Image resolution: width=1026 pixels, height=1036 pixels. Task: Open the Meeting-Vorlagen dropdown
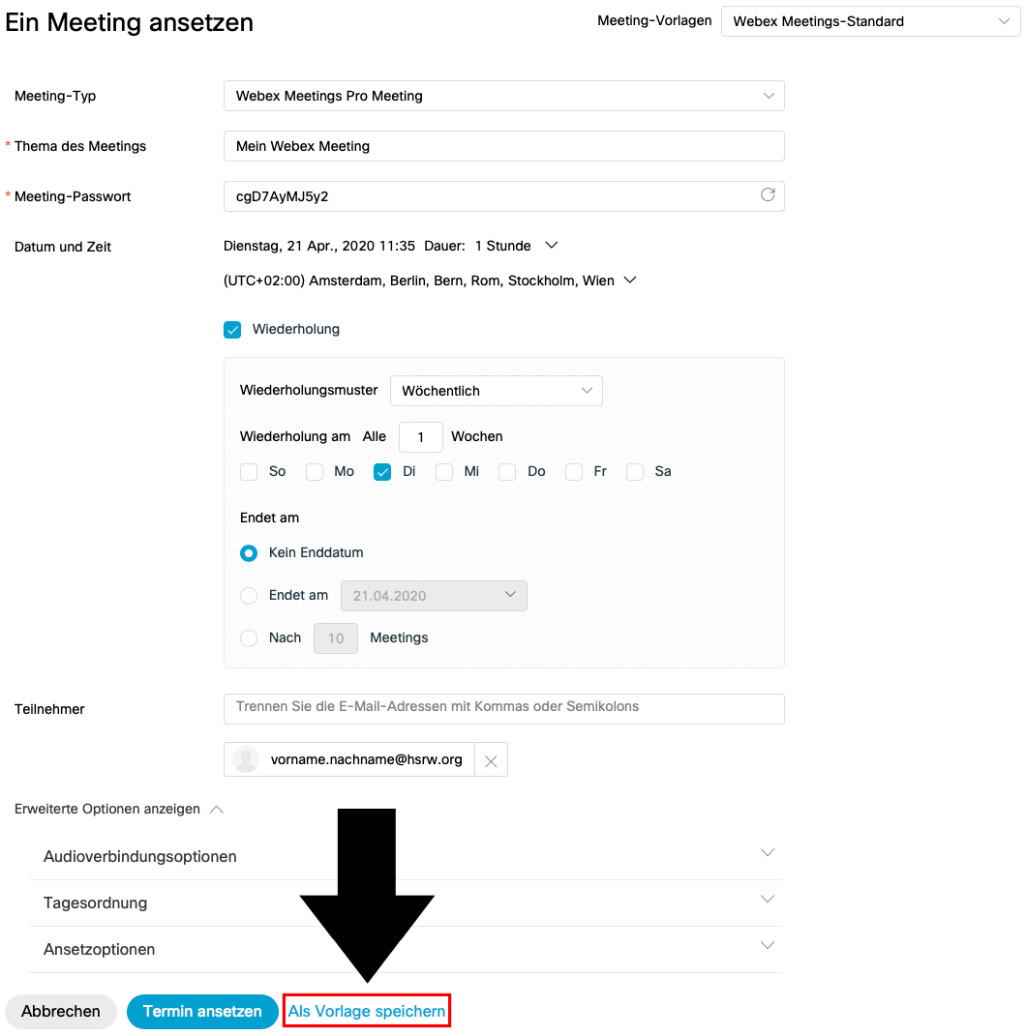pos(870,21)
